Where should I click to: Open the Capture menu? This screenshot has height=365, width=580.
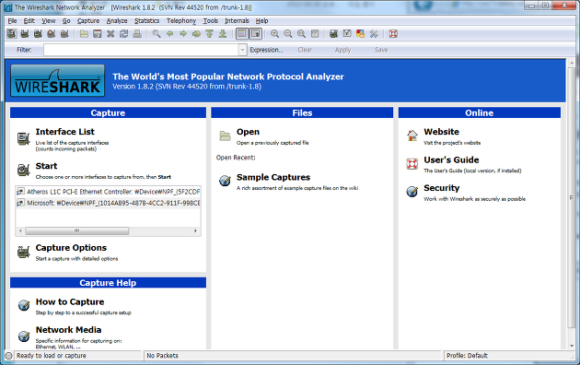pyautogui.click(x=88, y=20)
